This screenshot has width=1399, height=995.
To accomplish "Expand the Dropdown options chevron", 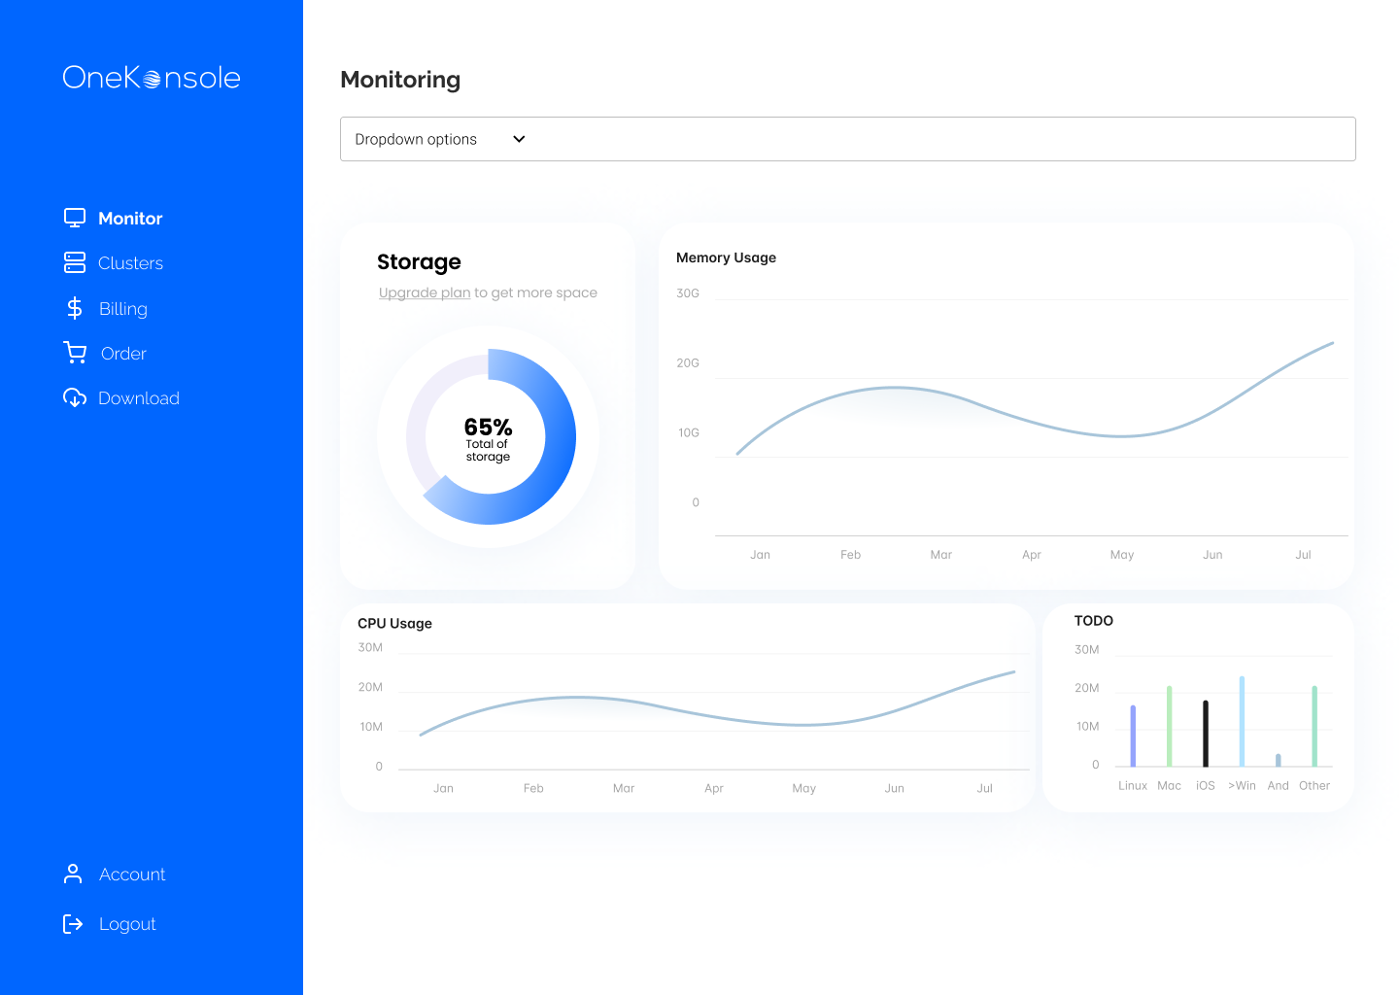I will pos(519,139).
